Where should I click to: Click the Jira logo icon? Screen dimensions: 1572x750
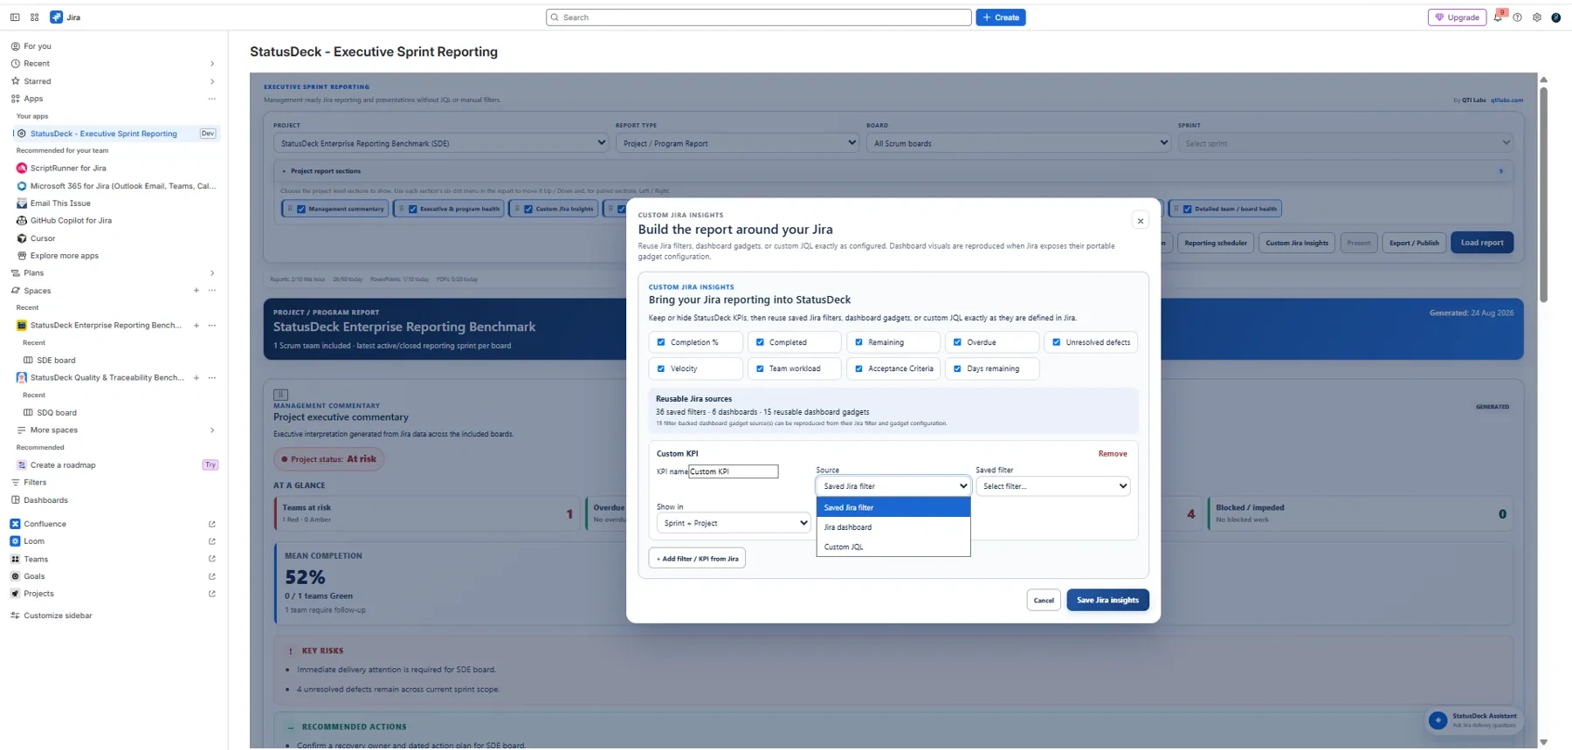point(57,17)
